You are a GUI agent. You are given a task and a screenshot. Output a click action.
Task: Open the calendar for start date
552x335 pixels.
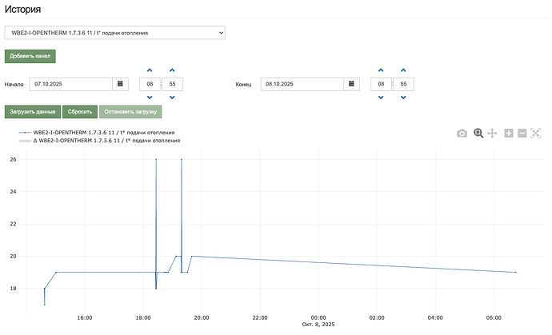pyautogui.click(x=119, y=84)
